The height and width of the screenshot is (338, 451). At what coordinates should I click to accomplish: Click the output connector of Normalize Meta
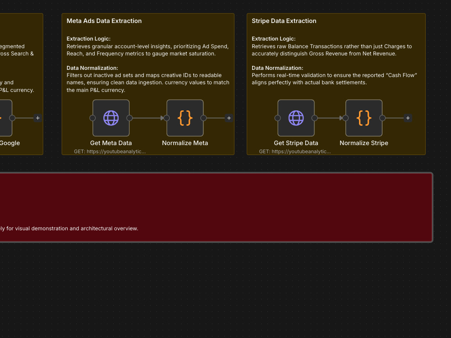pos(203,118)
